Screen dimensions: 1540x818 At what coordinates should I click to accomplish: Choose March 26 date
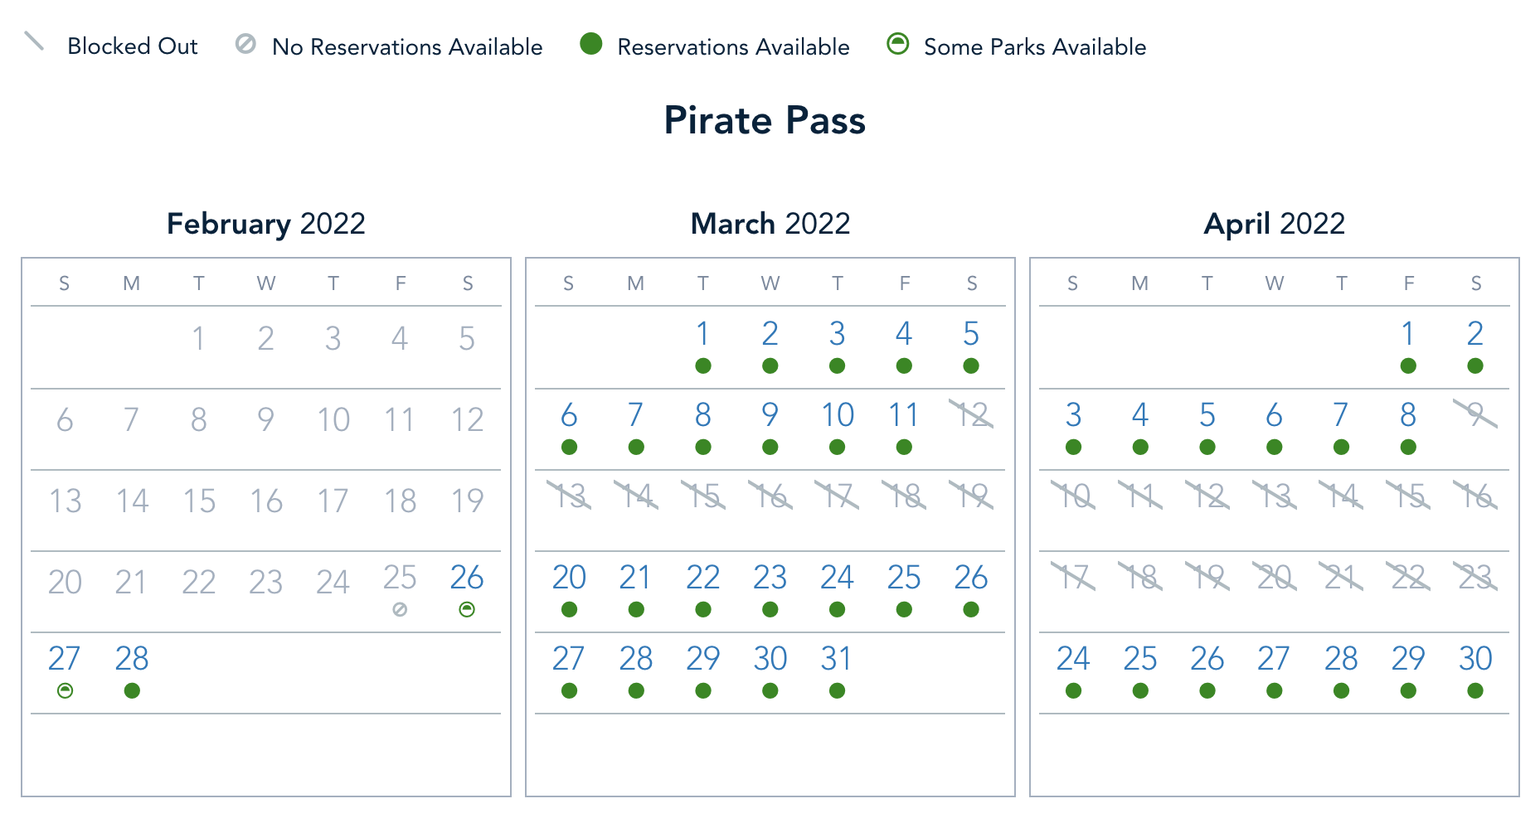coord(971,578)
